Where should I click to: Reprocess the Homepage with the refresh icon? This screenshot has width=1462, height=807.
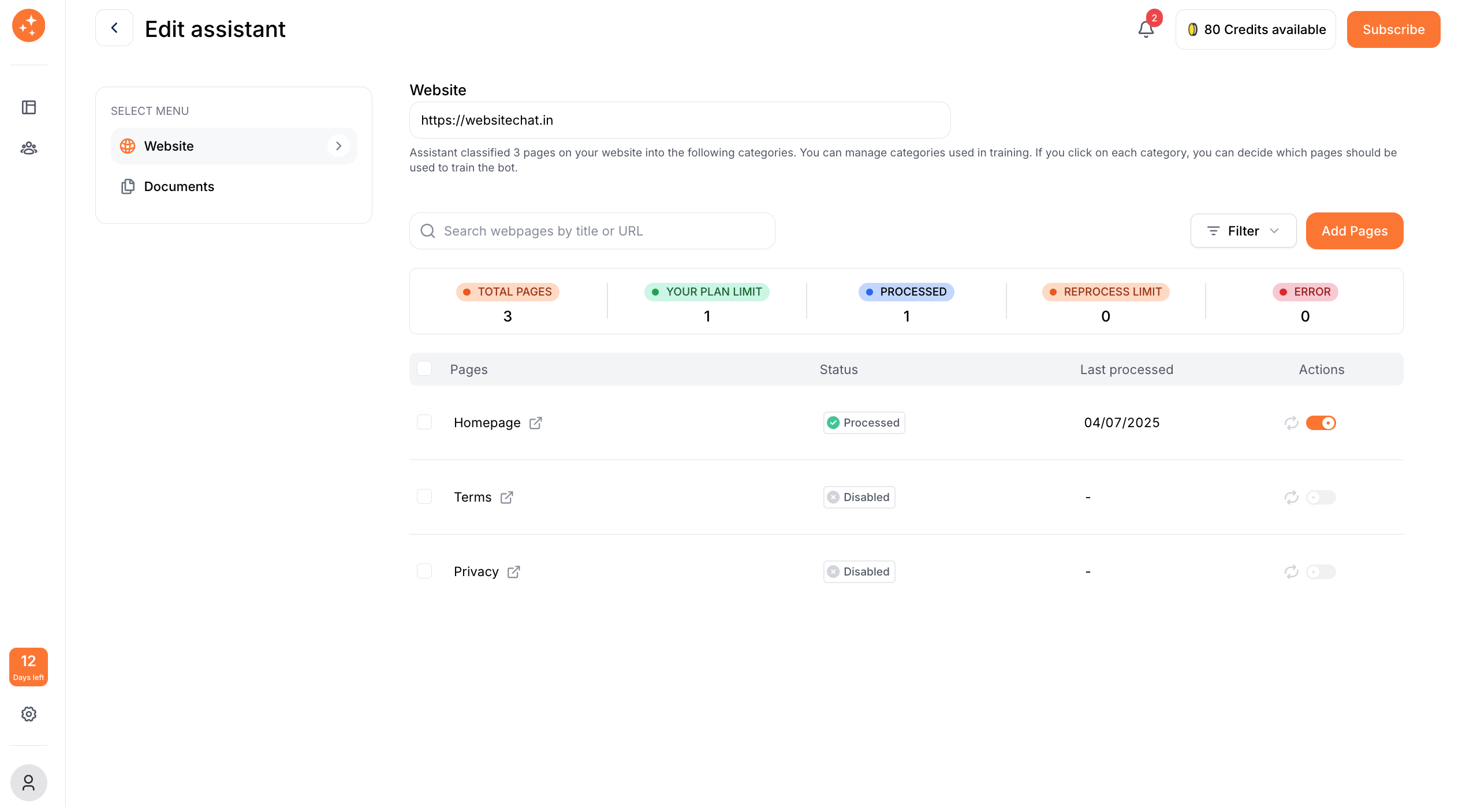pyautogui.click(x=1291, y=423)
